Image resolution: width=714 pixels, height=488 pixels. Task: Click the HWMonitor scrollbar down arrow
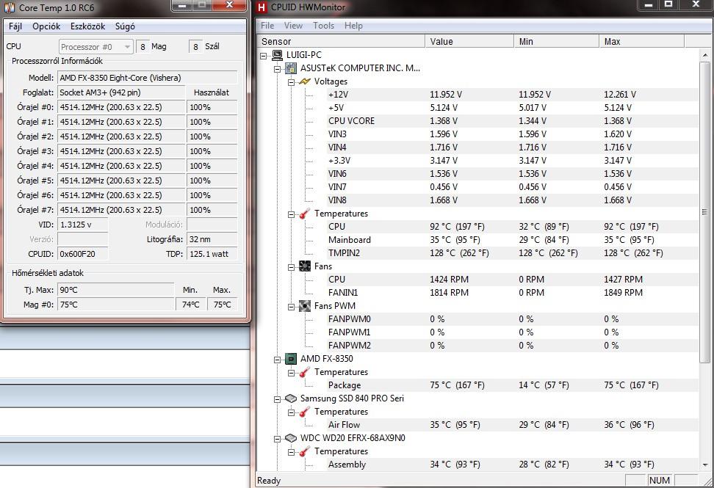pyautogui.click(x=705, y=465)
